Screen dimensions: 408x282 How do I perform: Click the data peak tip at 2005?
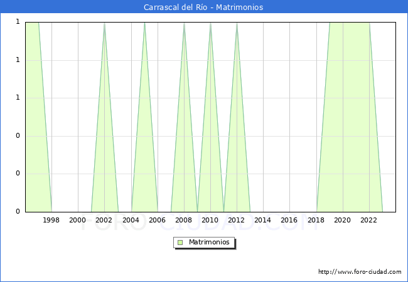[144, 23]
